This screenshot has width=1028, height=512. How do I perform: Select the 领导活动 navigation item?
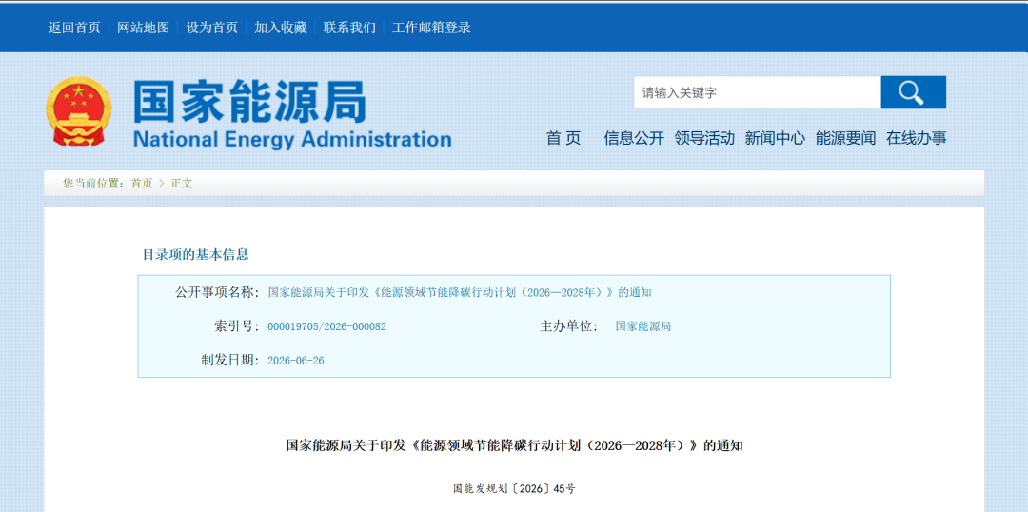pyautogui.click(x=704, y=138)
